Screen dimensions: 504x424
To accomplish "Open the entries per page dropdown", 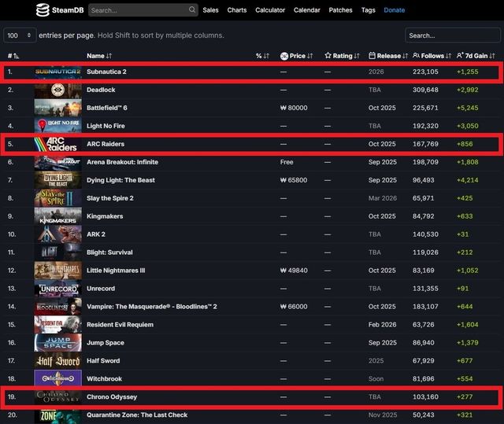I will pyautogui.click(x=20, y=35).
